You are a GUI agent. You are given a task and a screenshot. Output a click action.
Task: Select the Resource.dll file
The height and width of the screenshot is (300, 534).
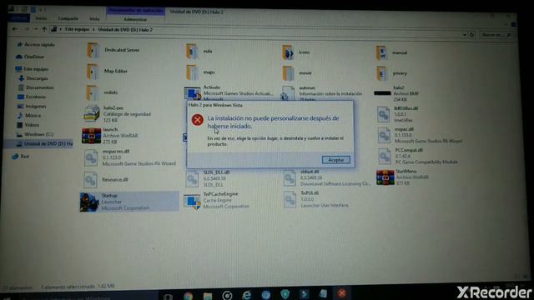point(106,180)
